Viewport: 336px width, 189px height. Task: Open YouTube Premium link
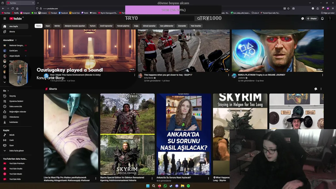(15, 163)
